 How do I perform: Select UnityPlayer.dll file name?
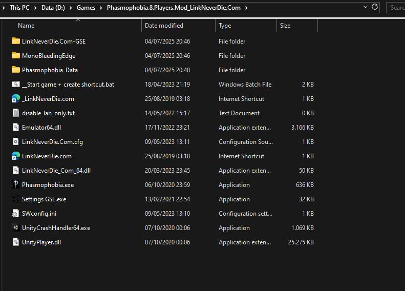(41, 242)
